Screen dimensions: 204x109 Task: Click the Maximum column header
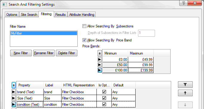(141, 53)
